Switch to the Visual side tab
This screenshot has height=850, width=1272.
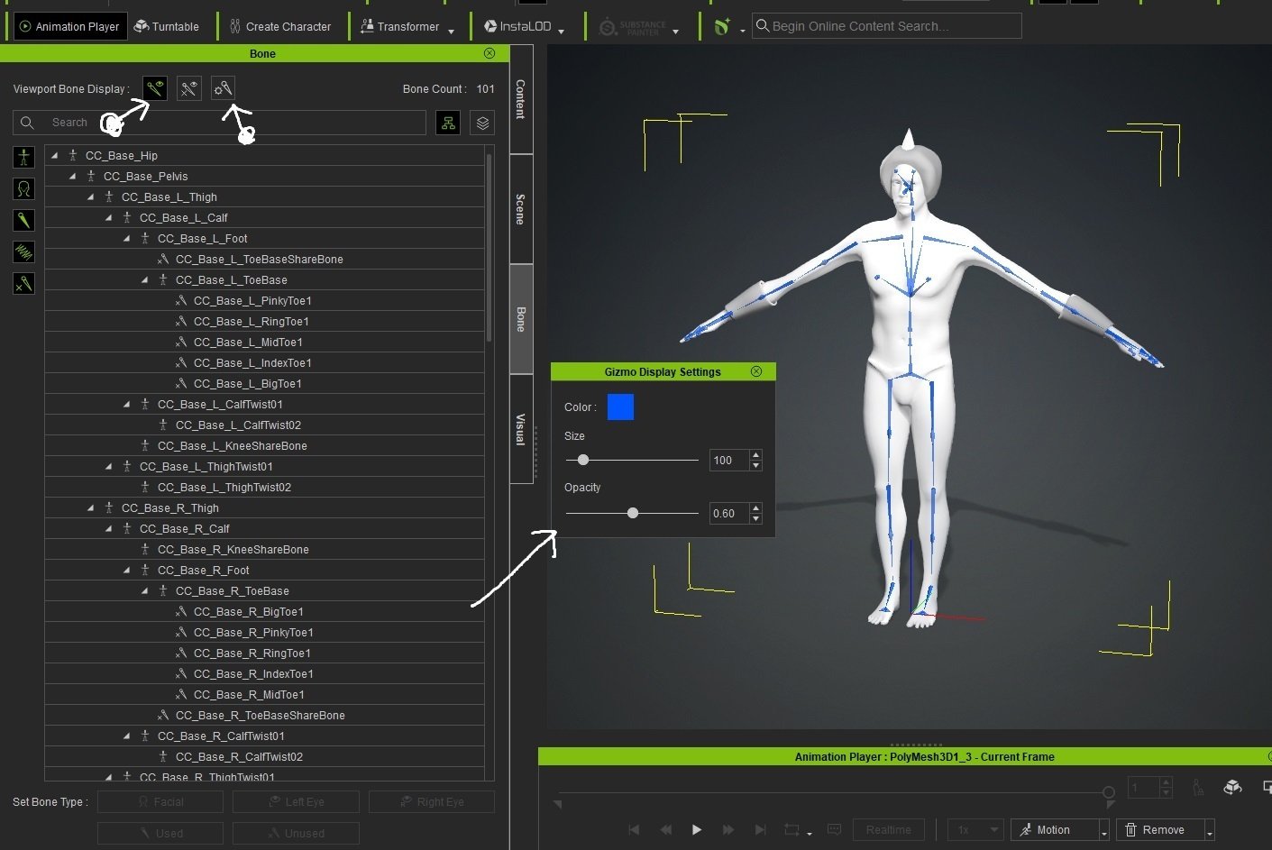520,429
